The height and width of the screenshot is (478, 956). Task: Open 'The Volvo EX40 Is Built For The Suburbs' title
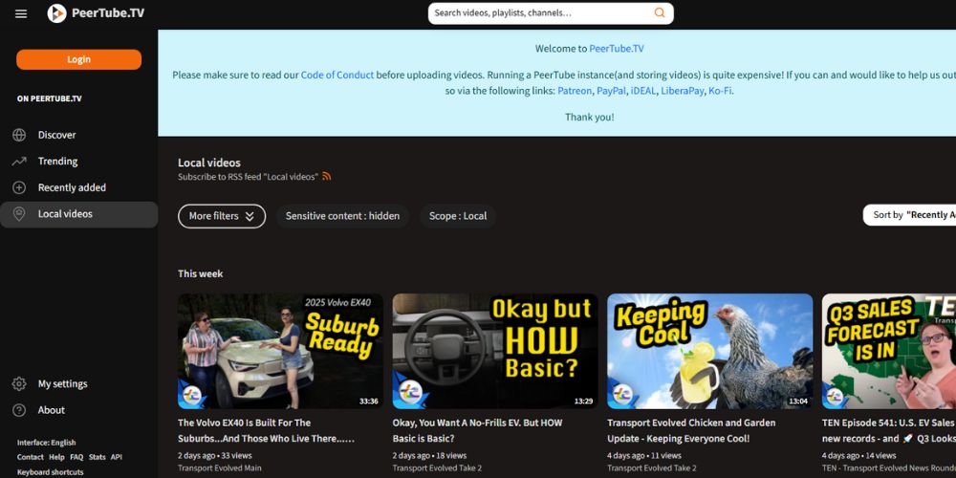pyautogui.click(x=267, y=430)
